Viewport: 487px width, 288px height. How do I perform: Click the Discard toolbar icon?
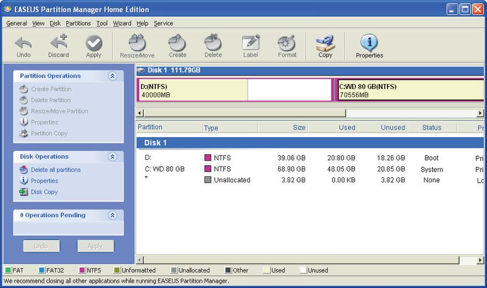tap(59, 42)
